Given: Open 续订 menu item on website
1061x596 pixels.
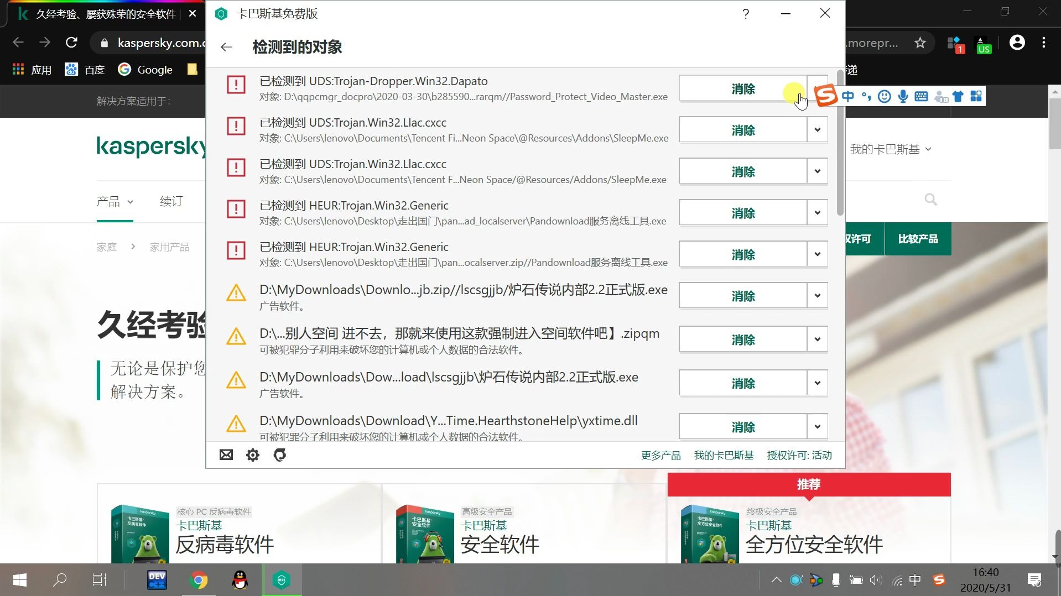Looking at the screenshot, I should click(171, 201).
